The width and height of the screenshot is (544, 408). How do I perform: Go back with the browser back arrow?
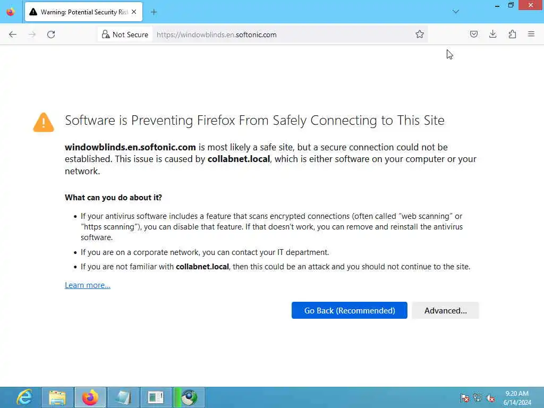click(x=13, y=35)
